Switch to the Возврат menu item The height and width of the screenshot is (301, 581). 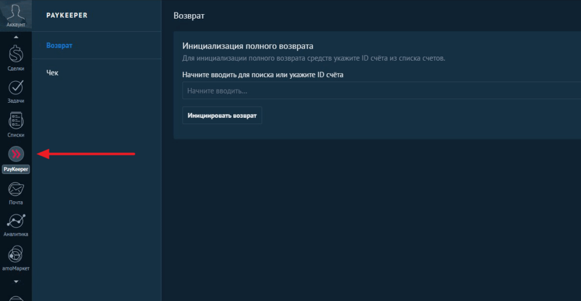[60, 45]
